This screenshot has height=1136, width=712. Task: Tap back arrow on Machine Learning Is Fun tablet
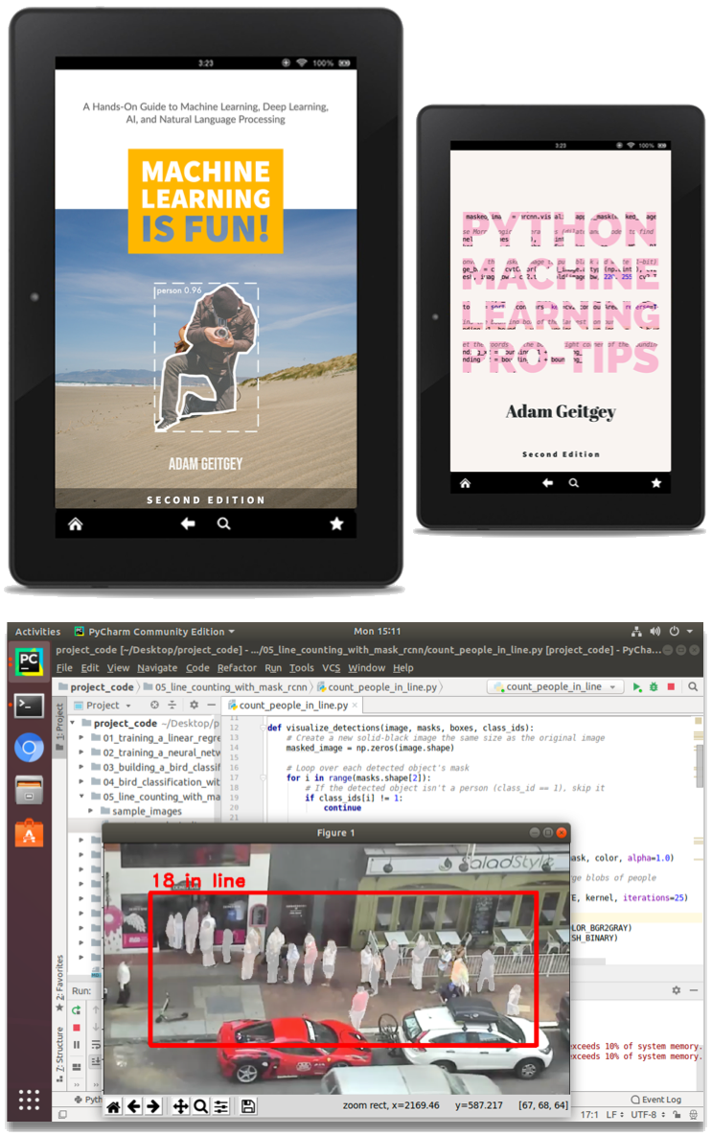pos(188,523)
